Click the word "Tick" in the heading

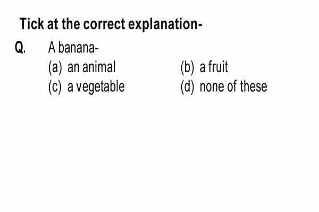pyautogui.click(x=31, y=24)
